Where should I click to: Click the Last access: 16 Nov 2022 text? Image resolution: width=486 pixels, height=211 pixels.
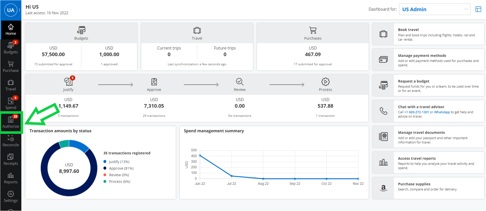[47, 13]
